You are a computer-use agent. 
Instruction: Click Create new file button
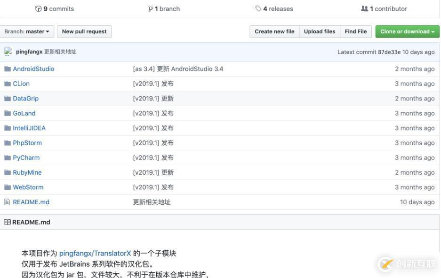point(274,31)
